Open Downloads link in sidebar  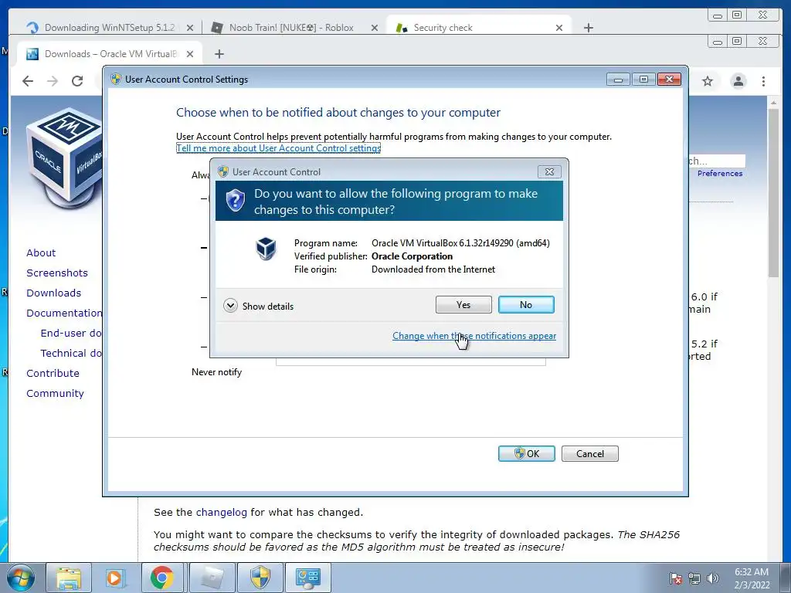coord(53,293)
